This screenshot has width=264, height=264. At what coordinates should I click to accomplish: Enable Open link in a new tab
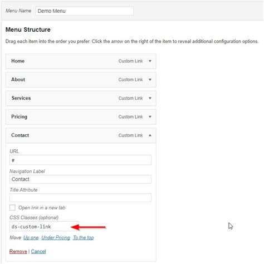12,208
